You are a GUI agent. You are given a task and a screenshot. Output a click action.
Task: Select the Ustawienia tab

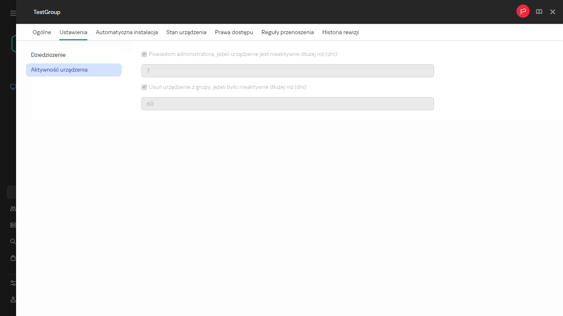[73, 32]
